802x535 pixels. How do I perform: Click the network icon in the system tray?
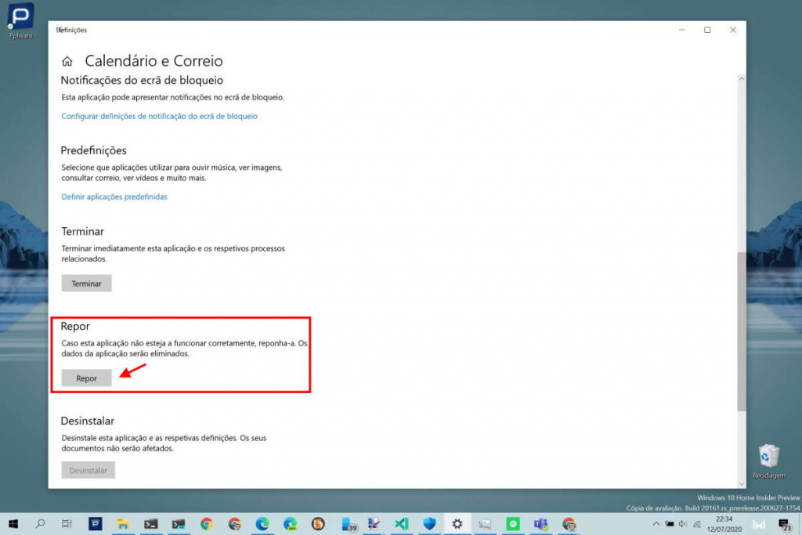(695, 524)
